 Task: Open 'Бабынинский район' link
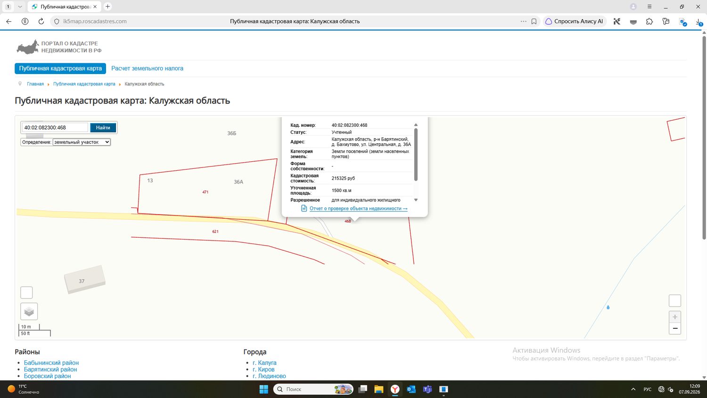(51, 363)
